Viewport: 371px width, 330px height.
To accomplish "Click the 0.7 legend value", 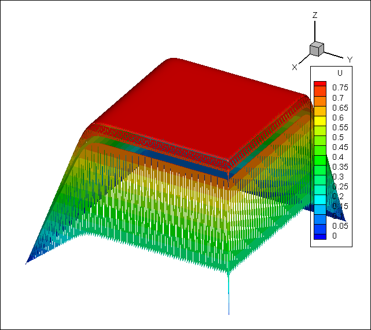I will [337, 98].
